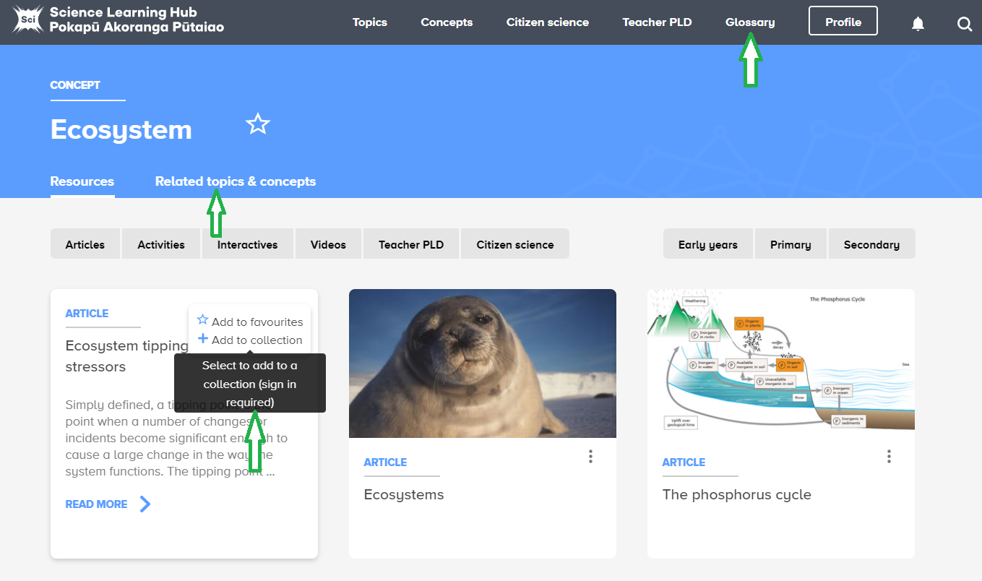The image size is (982, 581).
Task: Select the Primary filter pill
Action: [x=791, y=244]
